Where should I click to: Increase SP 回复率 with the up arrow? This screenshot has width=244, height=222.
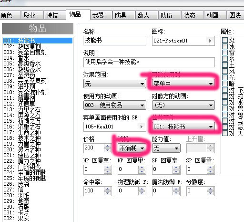(x=176, y=168)
